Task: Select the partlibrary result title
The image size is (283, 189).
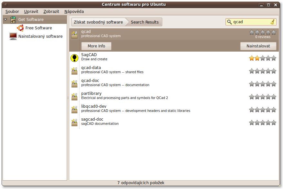Action: click(x=91, y=94)
